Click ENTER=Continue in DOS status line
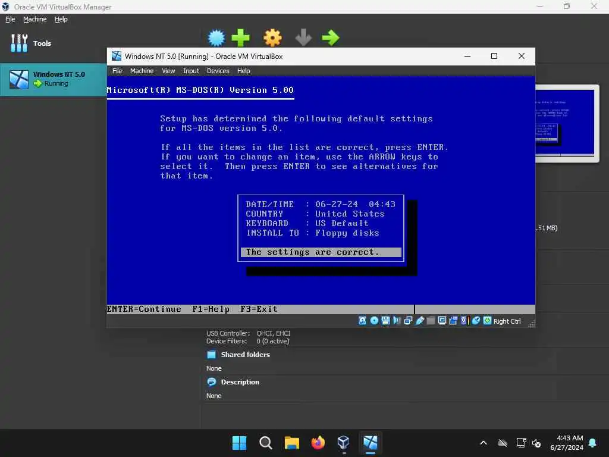Screen dimensions: 609x457 coord(144,309)
